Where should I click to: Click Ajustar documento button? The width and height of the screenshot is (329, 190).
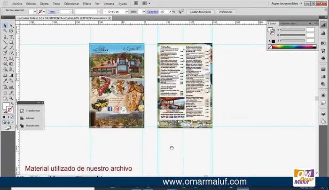(200, 12)
